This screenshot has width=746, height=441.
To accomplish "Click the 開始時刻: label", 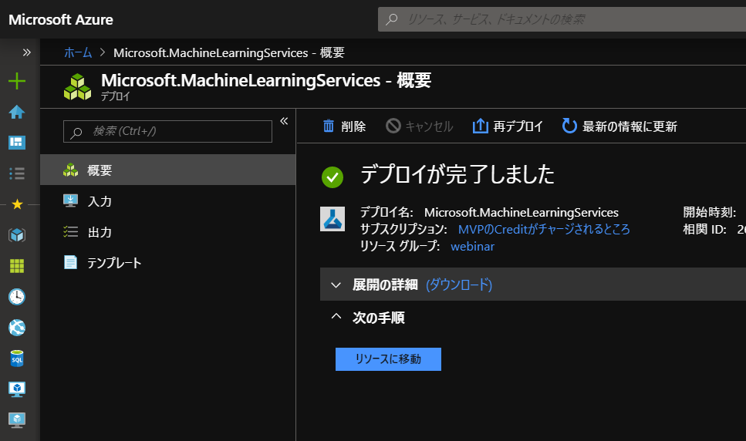I will pos(710,212).
